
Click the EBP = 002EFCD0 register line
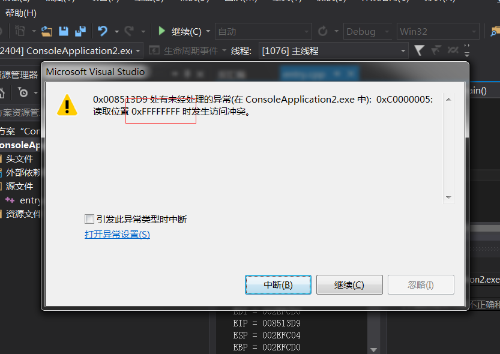(267, 347)
